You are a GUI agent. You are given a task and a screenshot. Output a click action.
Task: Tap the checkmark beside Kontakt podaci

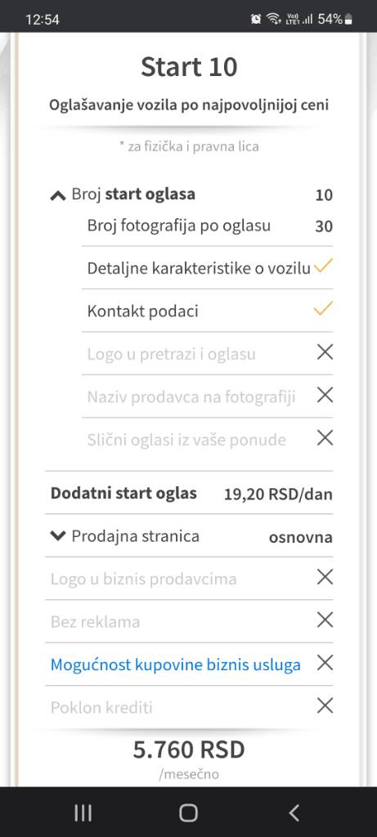click(324, 308)
